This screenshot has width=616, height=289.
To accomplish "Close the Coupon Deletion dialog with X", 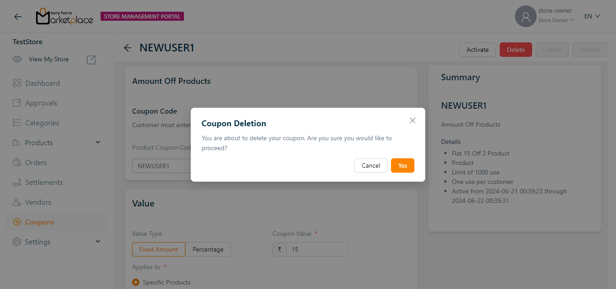I will click(x=412, y=120).
